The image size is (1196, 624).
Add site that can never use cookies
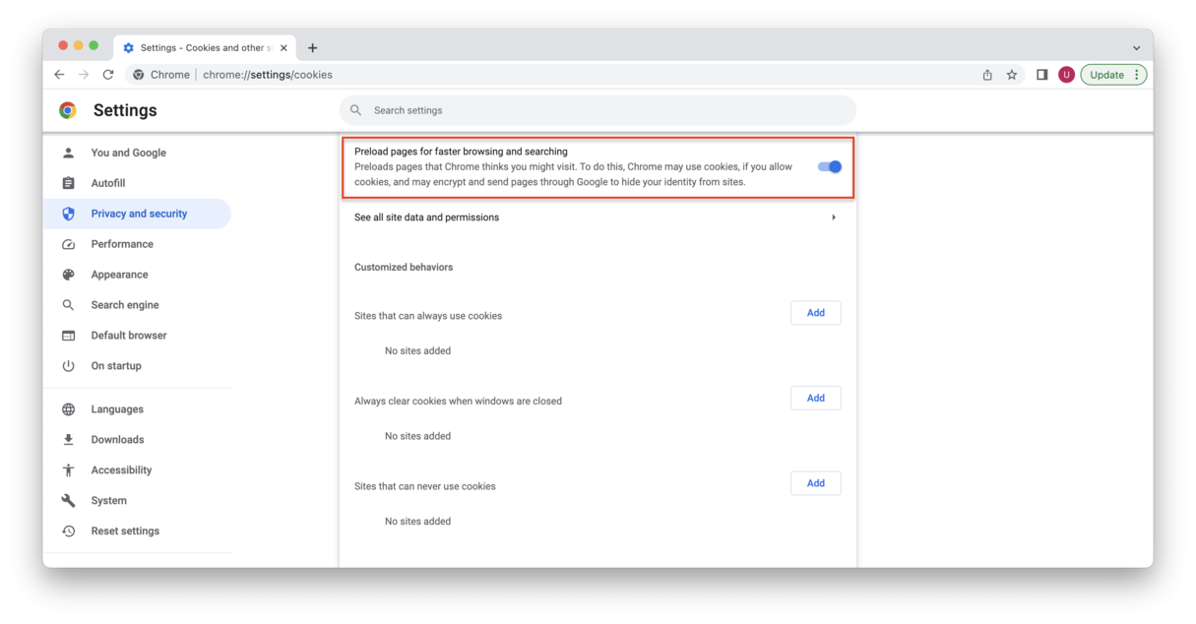coord(815,483)
